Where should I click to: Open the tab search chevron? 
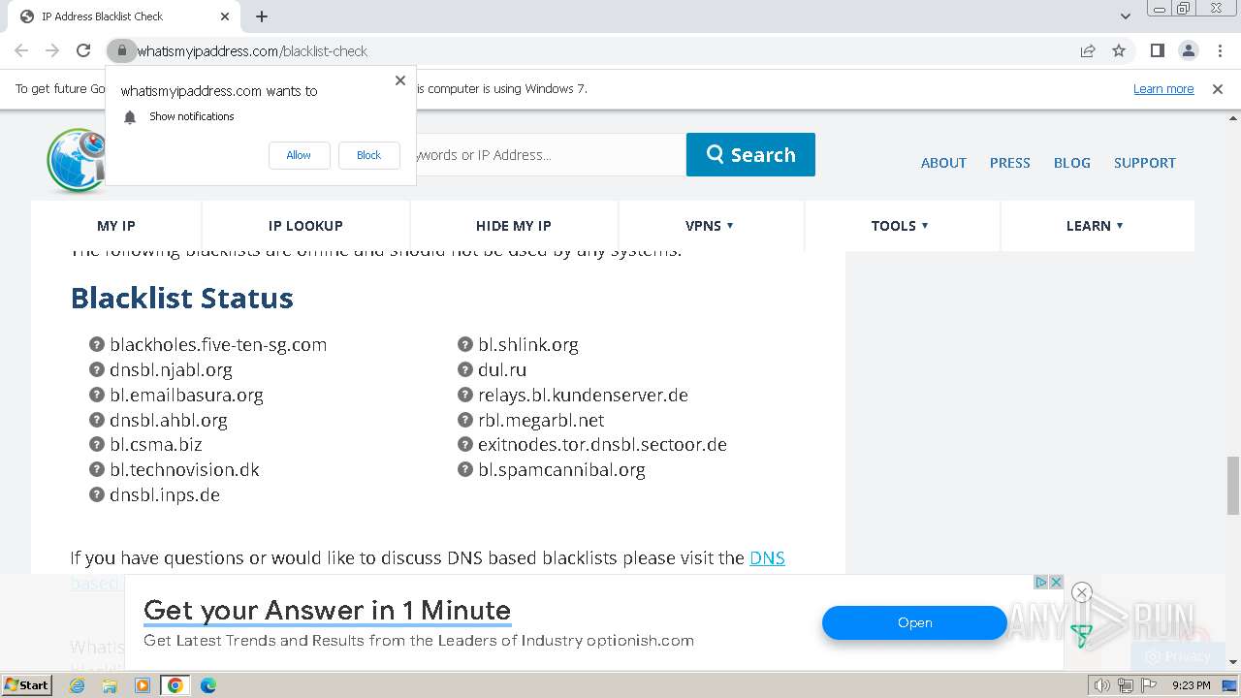[x=1125, y=16]
